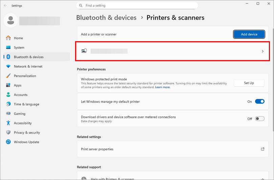This screenshot has width=274, height=180.
Task: Collapse Help with Printers & scanners section
Action: point(262,178)
